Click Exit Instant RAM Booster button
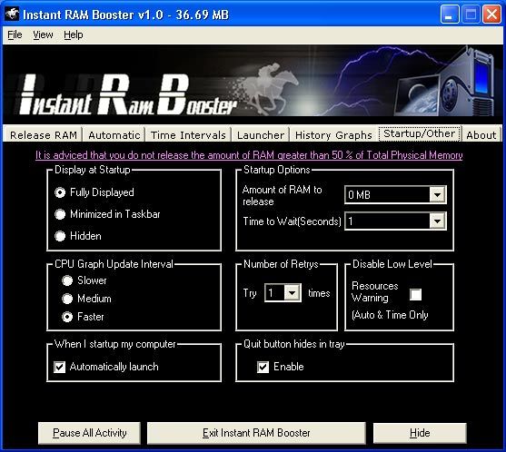 [x=256, y=433]
